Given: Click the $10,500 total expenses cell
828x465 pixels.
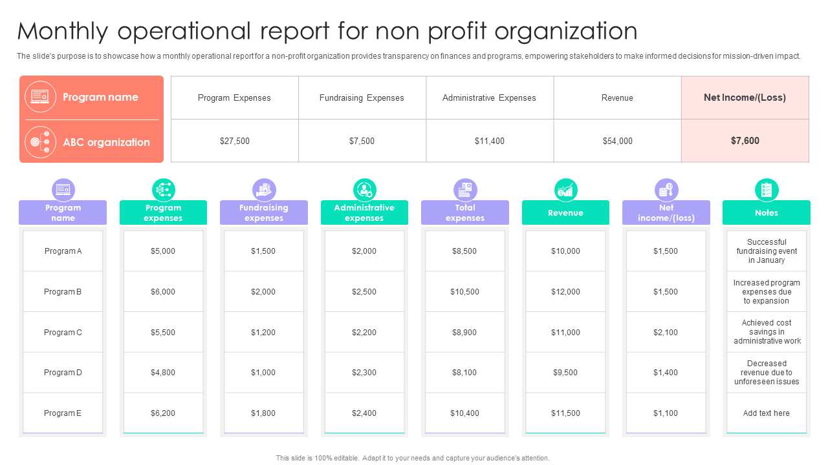Looking at the screenshot, I should [464, 292].
